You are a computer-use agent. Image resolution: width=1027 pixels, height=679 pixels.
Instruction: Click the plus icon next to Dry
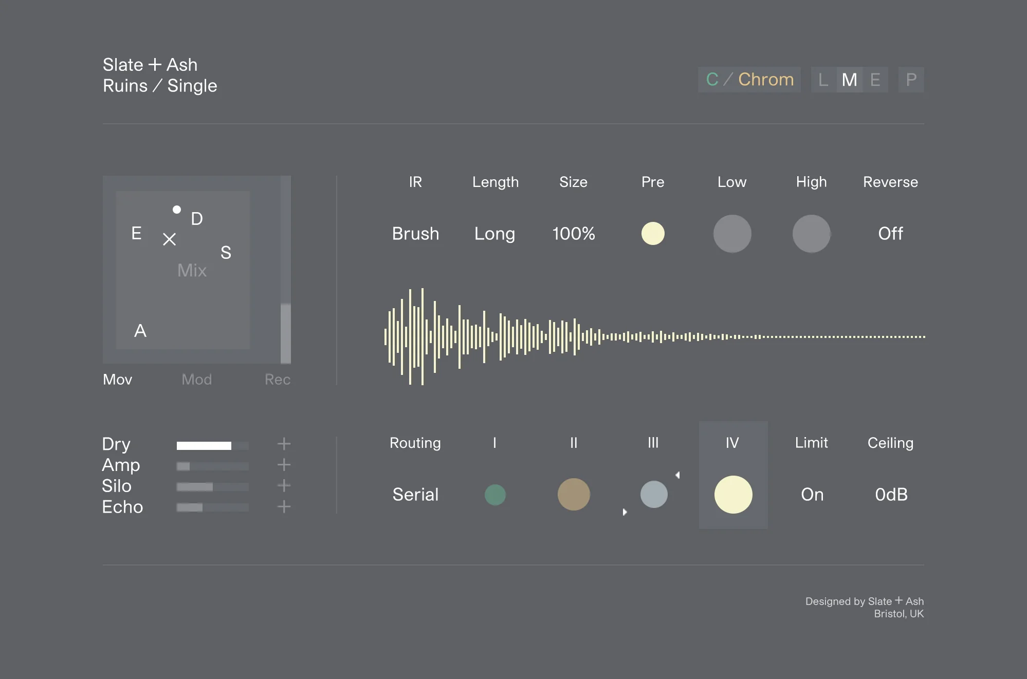pos(284,444)
